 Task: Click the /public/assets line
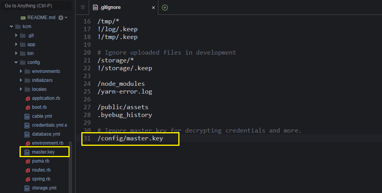coord(123,107)
